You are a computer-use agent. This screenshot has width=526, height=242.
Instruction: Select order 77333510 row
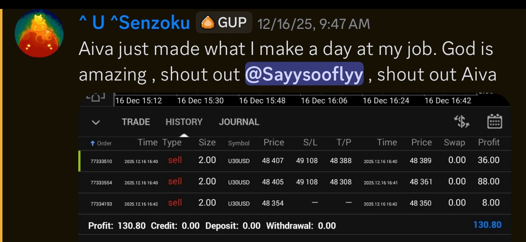point(101,161)
